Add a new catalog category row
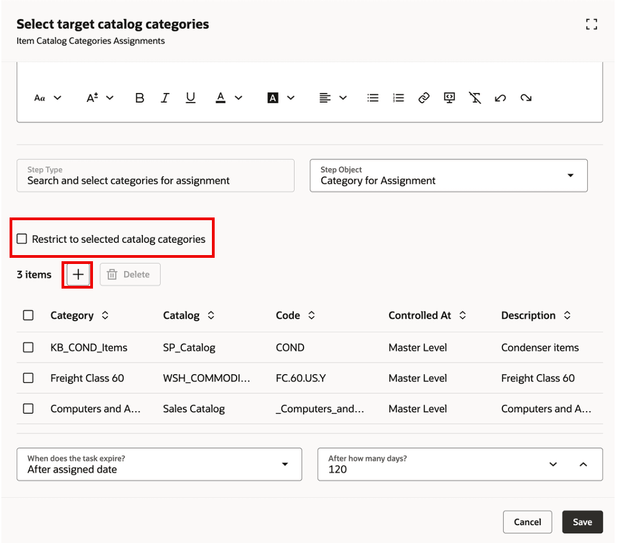 [77, 274]
